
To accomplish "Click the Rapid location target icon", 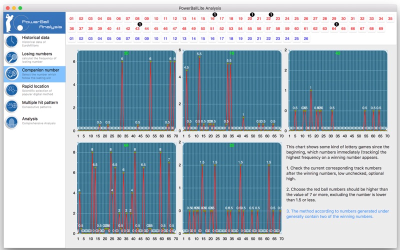I will (x=11, y=90).
